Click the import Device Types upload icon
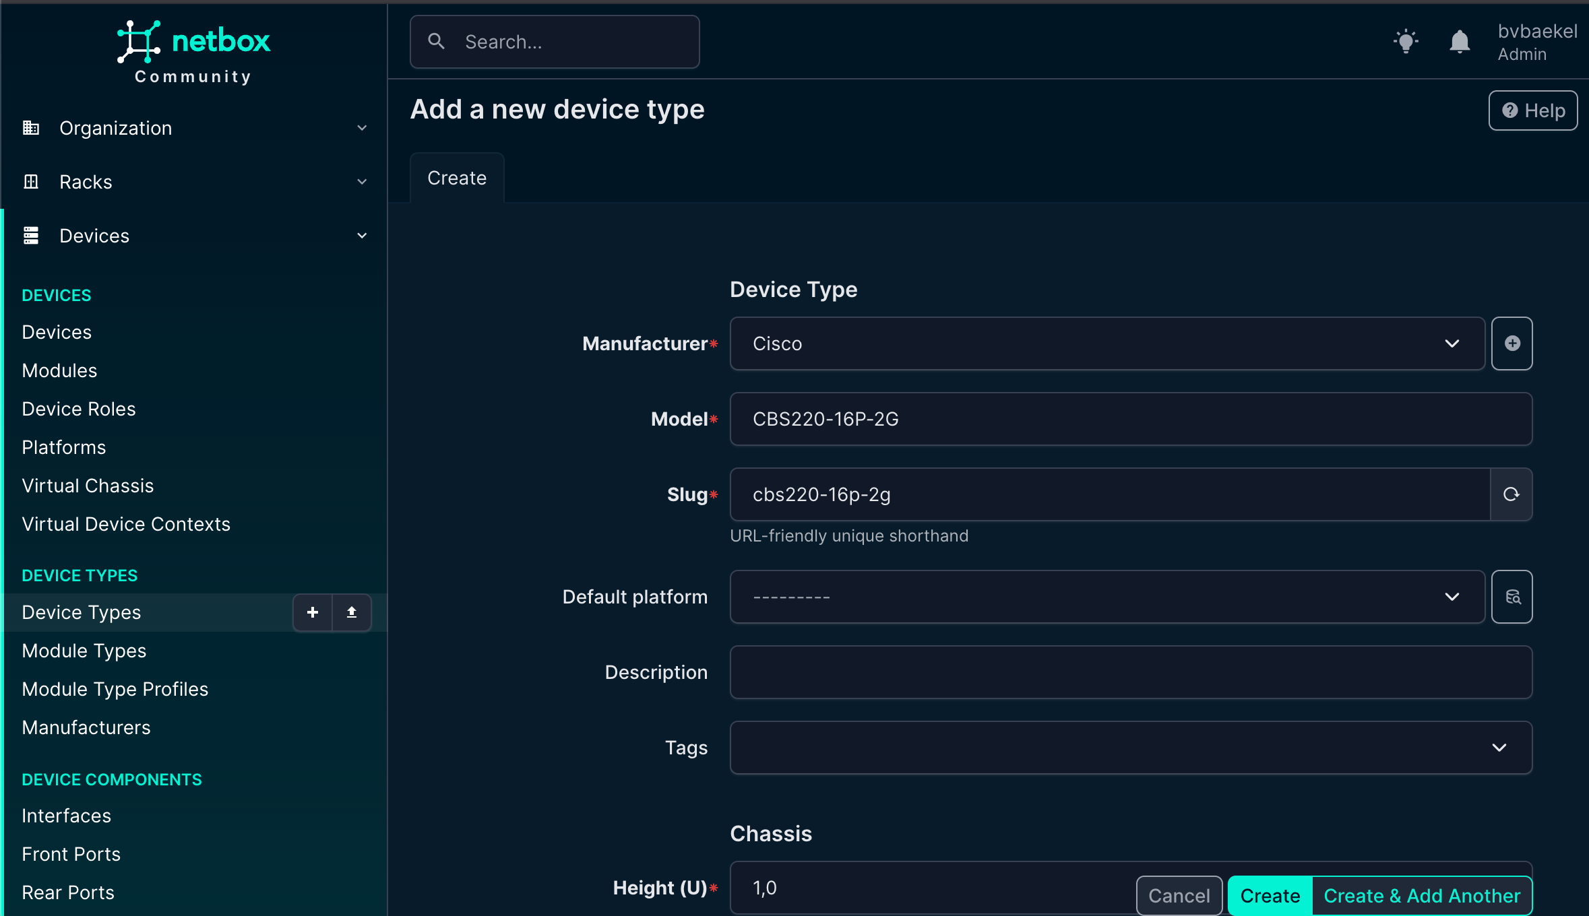Image resolution: width=1589 pixels, height=916 pixels. pos(351,612)
